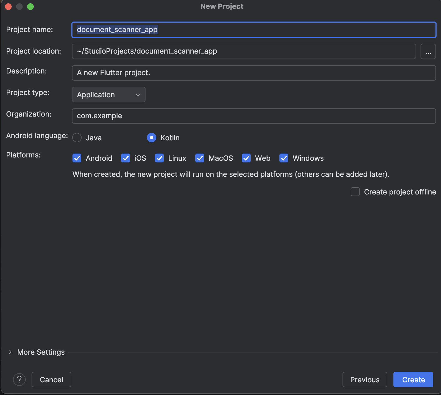Screen dimensions: 441x395
Task: Uncheck the Windows platform checkbox
Action: pos(284,158)
